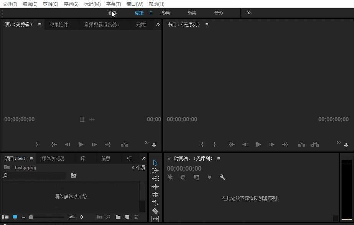Create new bin in project panel
The image size is (354, 225).
(118, 217)
